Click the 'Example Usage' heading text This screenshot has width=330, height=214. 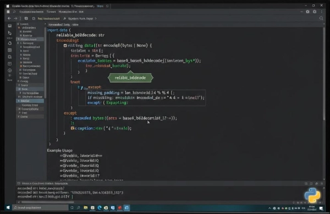tap(60, 150)
